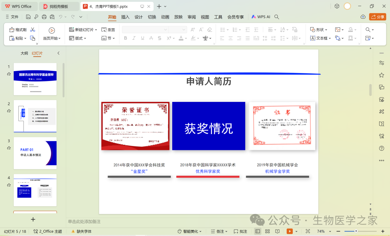Viewport: 390px width, 236px height.
Task: Toggle the notes pane (备注)
Action: tap(217, 231)
